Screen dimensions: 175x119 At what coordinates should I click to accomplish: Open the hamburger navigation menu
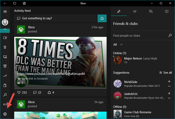pos(5,12)
